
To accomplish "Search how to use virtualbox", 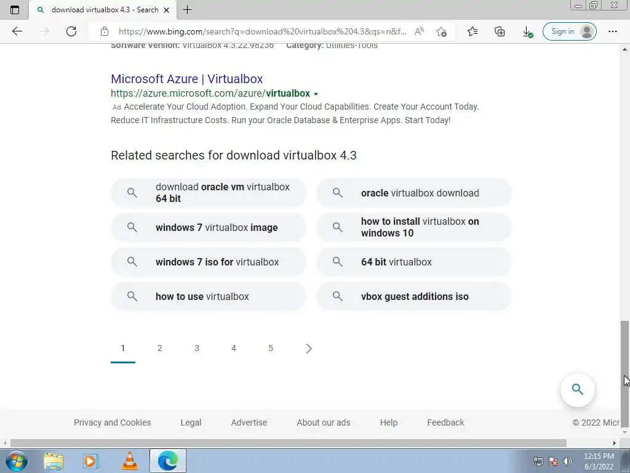I will [x=209, y=296].
